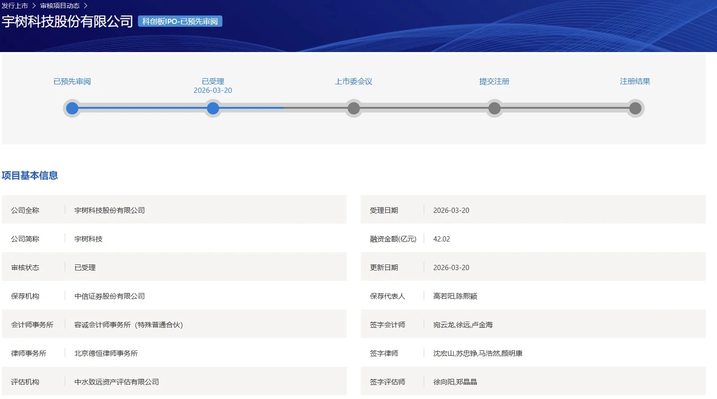Click the 签字会计师 field label
Image resolution: width=717 pixels, height=399 pixels.
[388, 325]
